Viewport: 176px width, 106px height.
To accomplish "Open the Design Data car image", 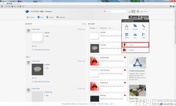I will pyautogui.click(x=137, y=90).
